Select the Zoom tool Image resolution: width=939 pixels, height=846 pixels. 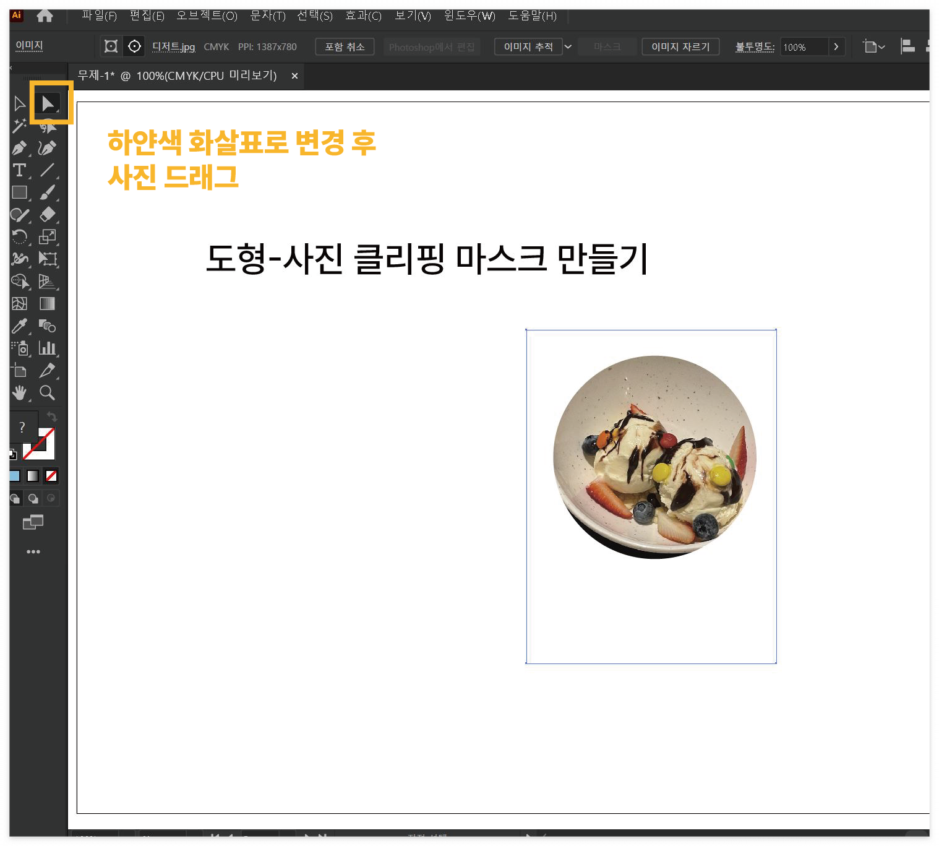pyautogui.click(x=47, y=393)
